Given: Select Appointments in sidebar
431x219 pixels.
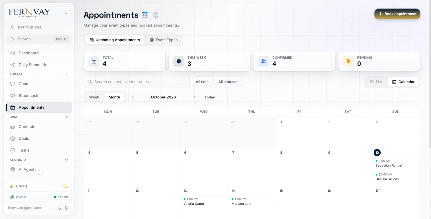Looking at the screenshot, I should [39, 107].
